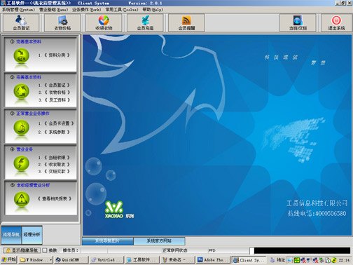Image resolution: width=353 pixels, height=265 pixels.
Task: Open the 系统管理 (System) menu
Action: 18,10
